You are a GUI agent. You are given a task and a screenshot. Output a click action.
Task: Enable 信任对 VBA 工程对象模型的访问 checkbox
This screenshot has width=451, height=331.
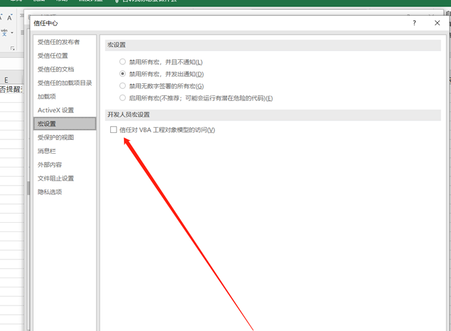[x=113, y=130]
